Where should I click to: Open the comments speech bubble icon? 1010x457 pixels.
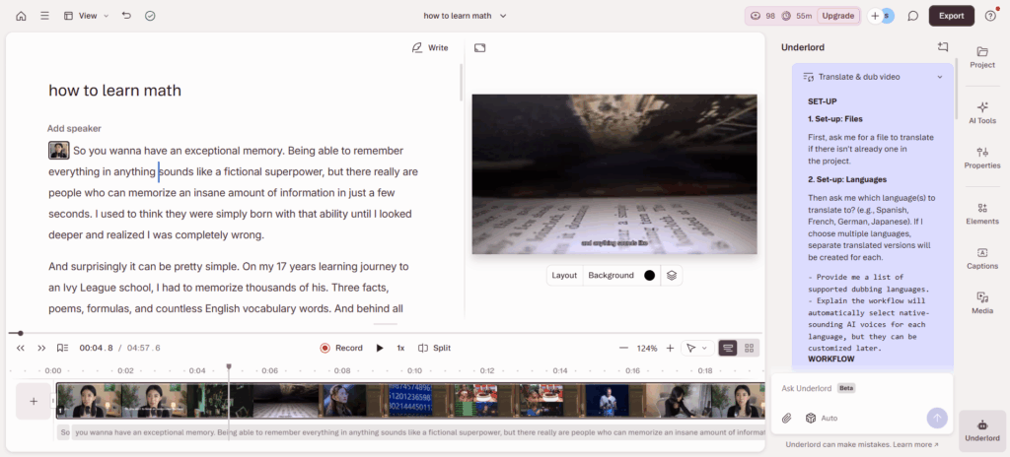pyautogui.click(x=912, y=16)
